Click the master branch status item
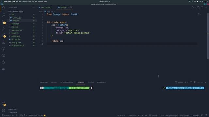The height and width of the screenshot is (117, 209). click(7, 116)
